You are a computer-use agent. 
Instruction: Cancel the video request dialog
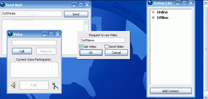116,53
